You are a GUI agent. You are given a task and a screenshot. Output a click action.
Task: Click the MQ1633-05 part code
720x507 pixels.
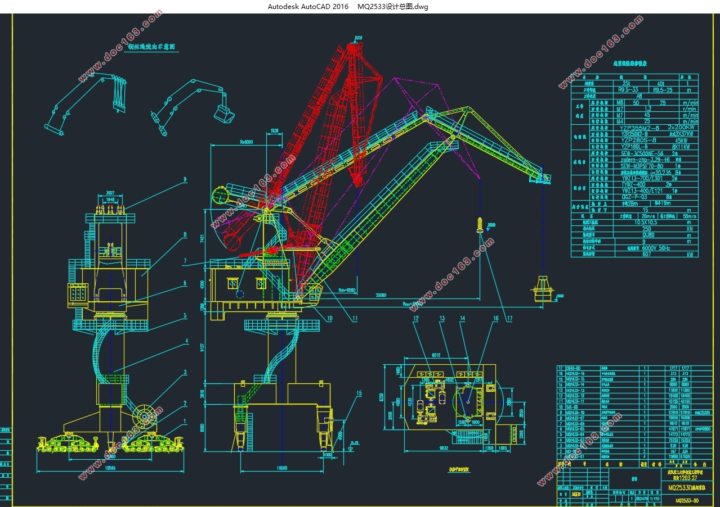(x=575, y=429)
